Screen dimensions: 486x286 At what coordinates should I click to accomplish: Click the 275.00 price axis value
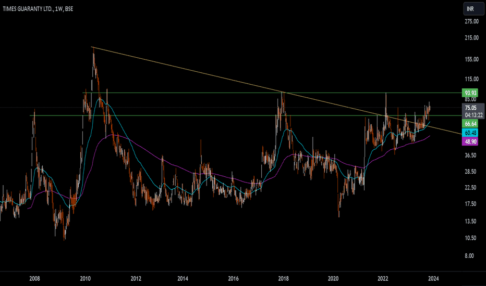[471, 21]
